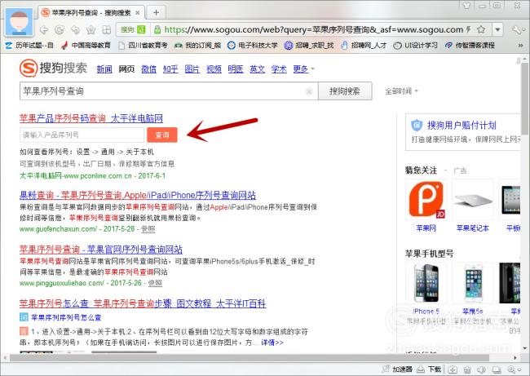
Task: Open 传智播客课程 bookmark
Action: [x=470, y=45]
